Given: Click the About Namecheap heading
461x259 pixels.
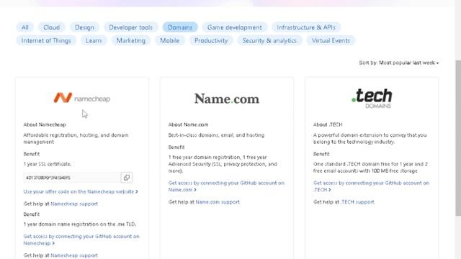Looking at the screenshot, I should 45,124.
